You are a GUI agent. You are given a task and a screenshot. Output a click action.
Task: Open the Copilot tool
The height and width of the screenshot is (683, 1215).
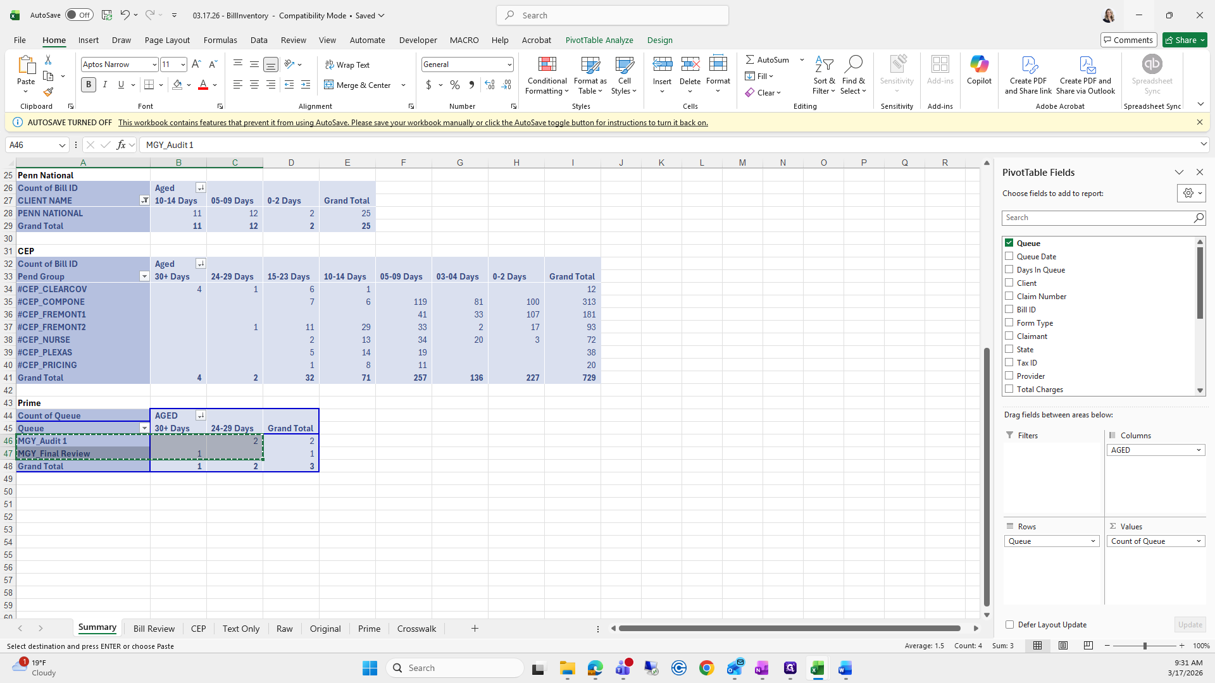(x=979, y=70)
